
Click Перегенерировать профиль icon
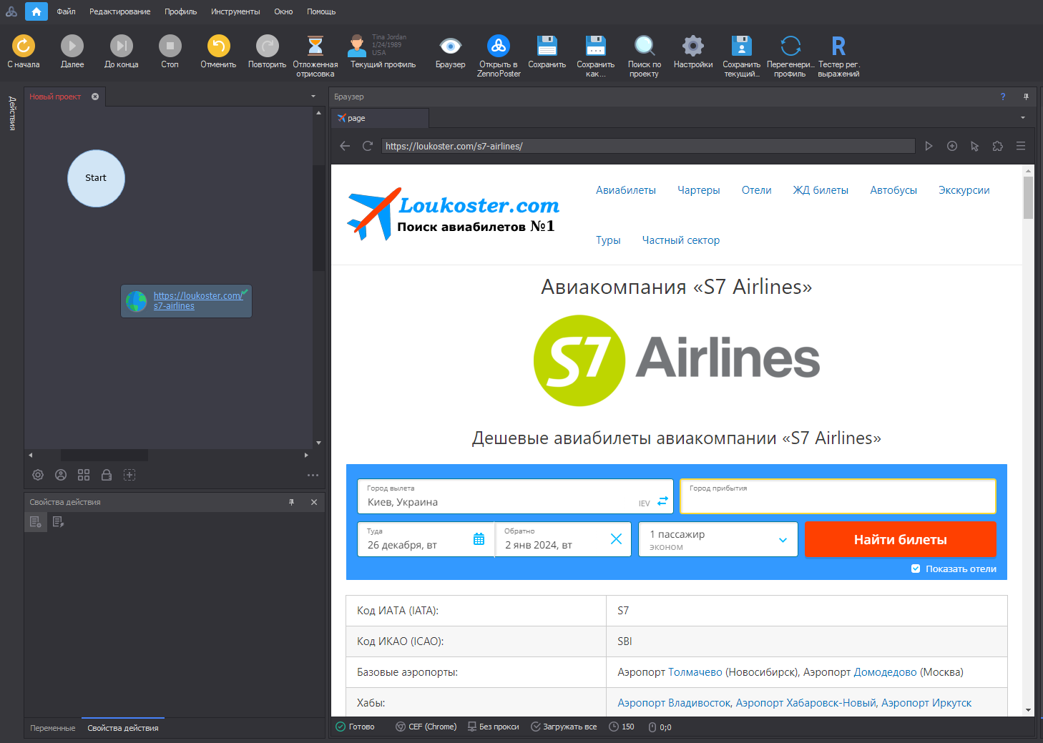tap(790, 46)
